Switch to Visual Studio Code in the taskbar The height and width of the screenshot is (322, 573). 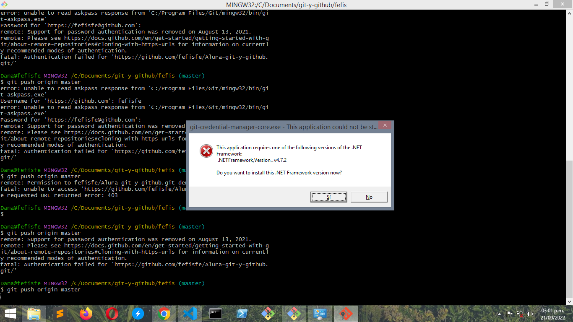pyautogui.click(x=190, y=314)
